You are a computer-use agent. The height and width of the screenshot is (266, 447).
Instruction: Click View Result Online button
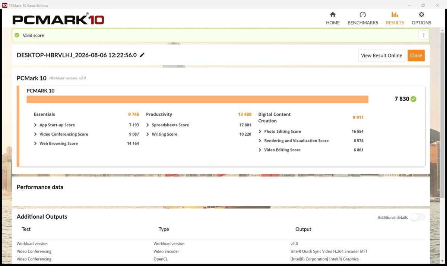[x=381, y=56]
